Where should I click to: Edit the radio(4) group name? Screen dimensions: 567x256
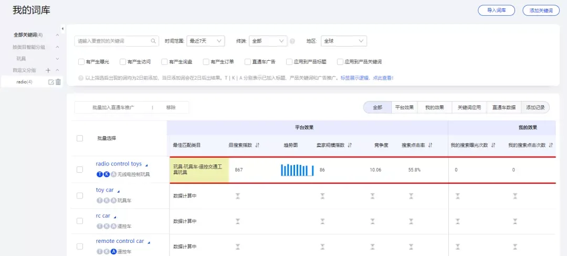pos(51,82)
